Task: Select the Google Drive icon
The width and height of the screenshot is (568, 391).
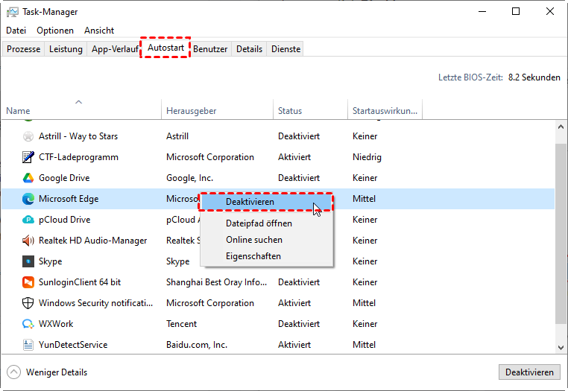Action: (28, 178)
